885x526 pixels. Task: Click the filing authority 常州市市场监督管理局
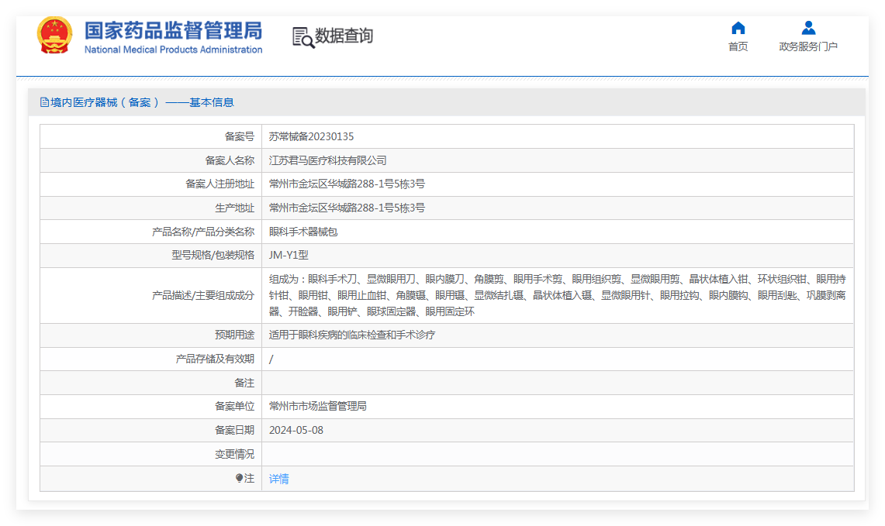(x=317, y=406)
